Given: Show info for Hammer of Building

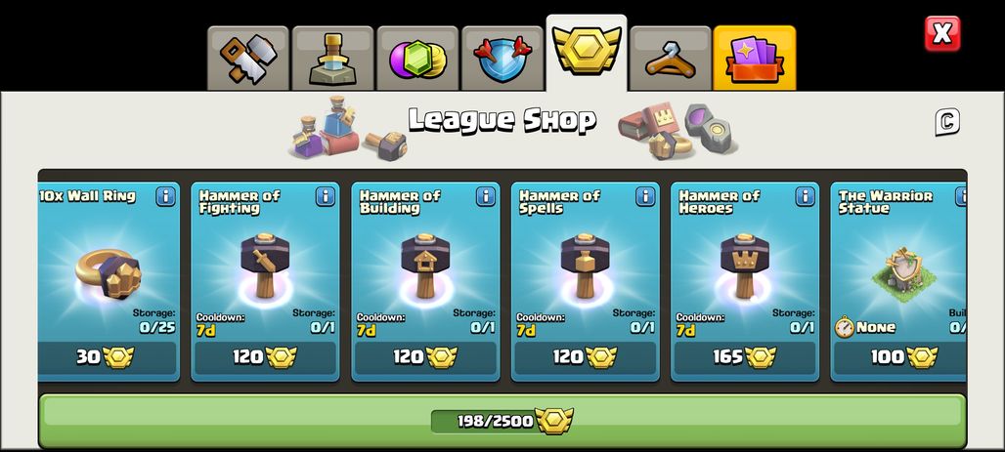Looking at the screenshot, I should (486, 196).
